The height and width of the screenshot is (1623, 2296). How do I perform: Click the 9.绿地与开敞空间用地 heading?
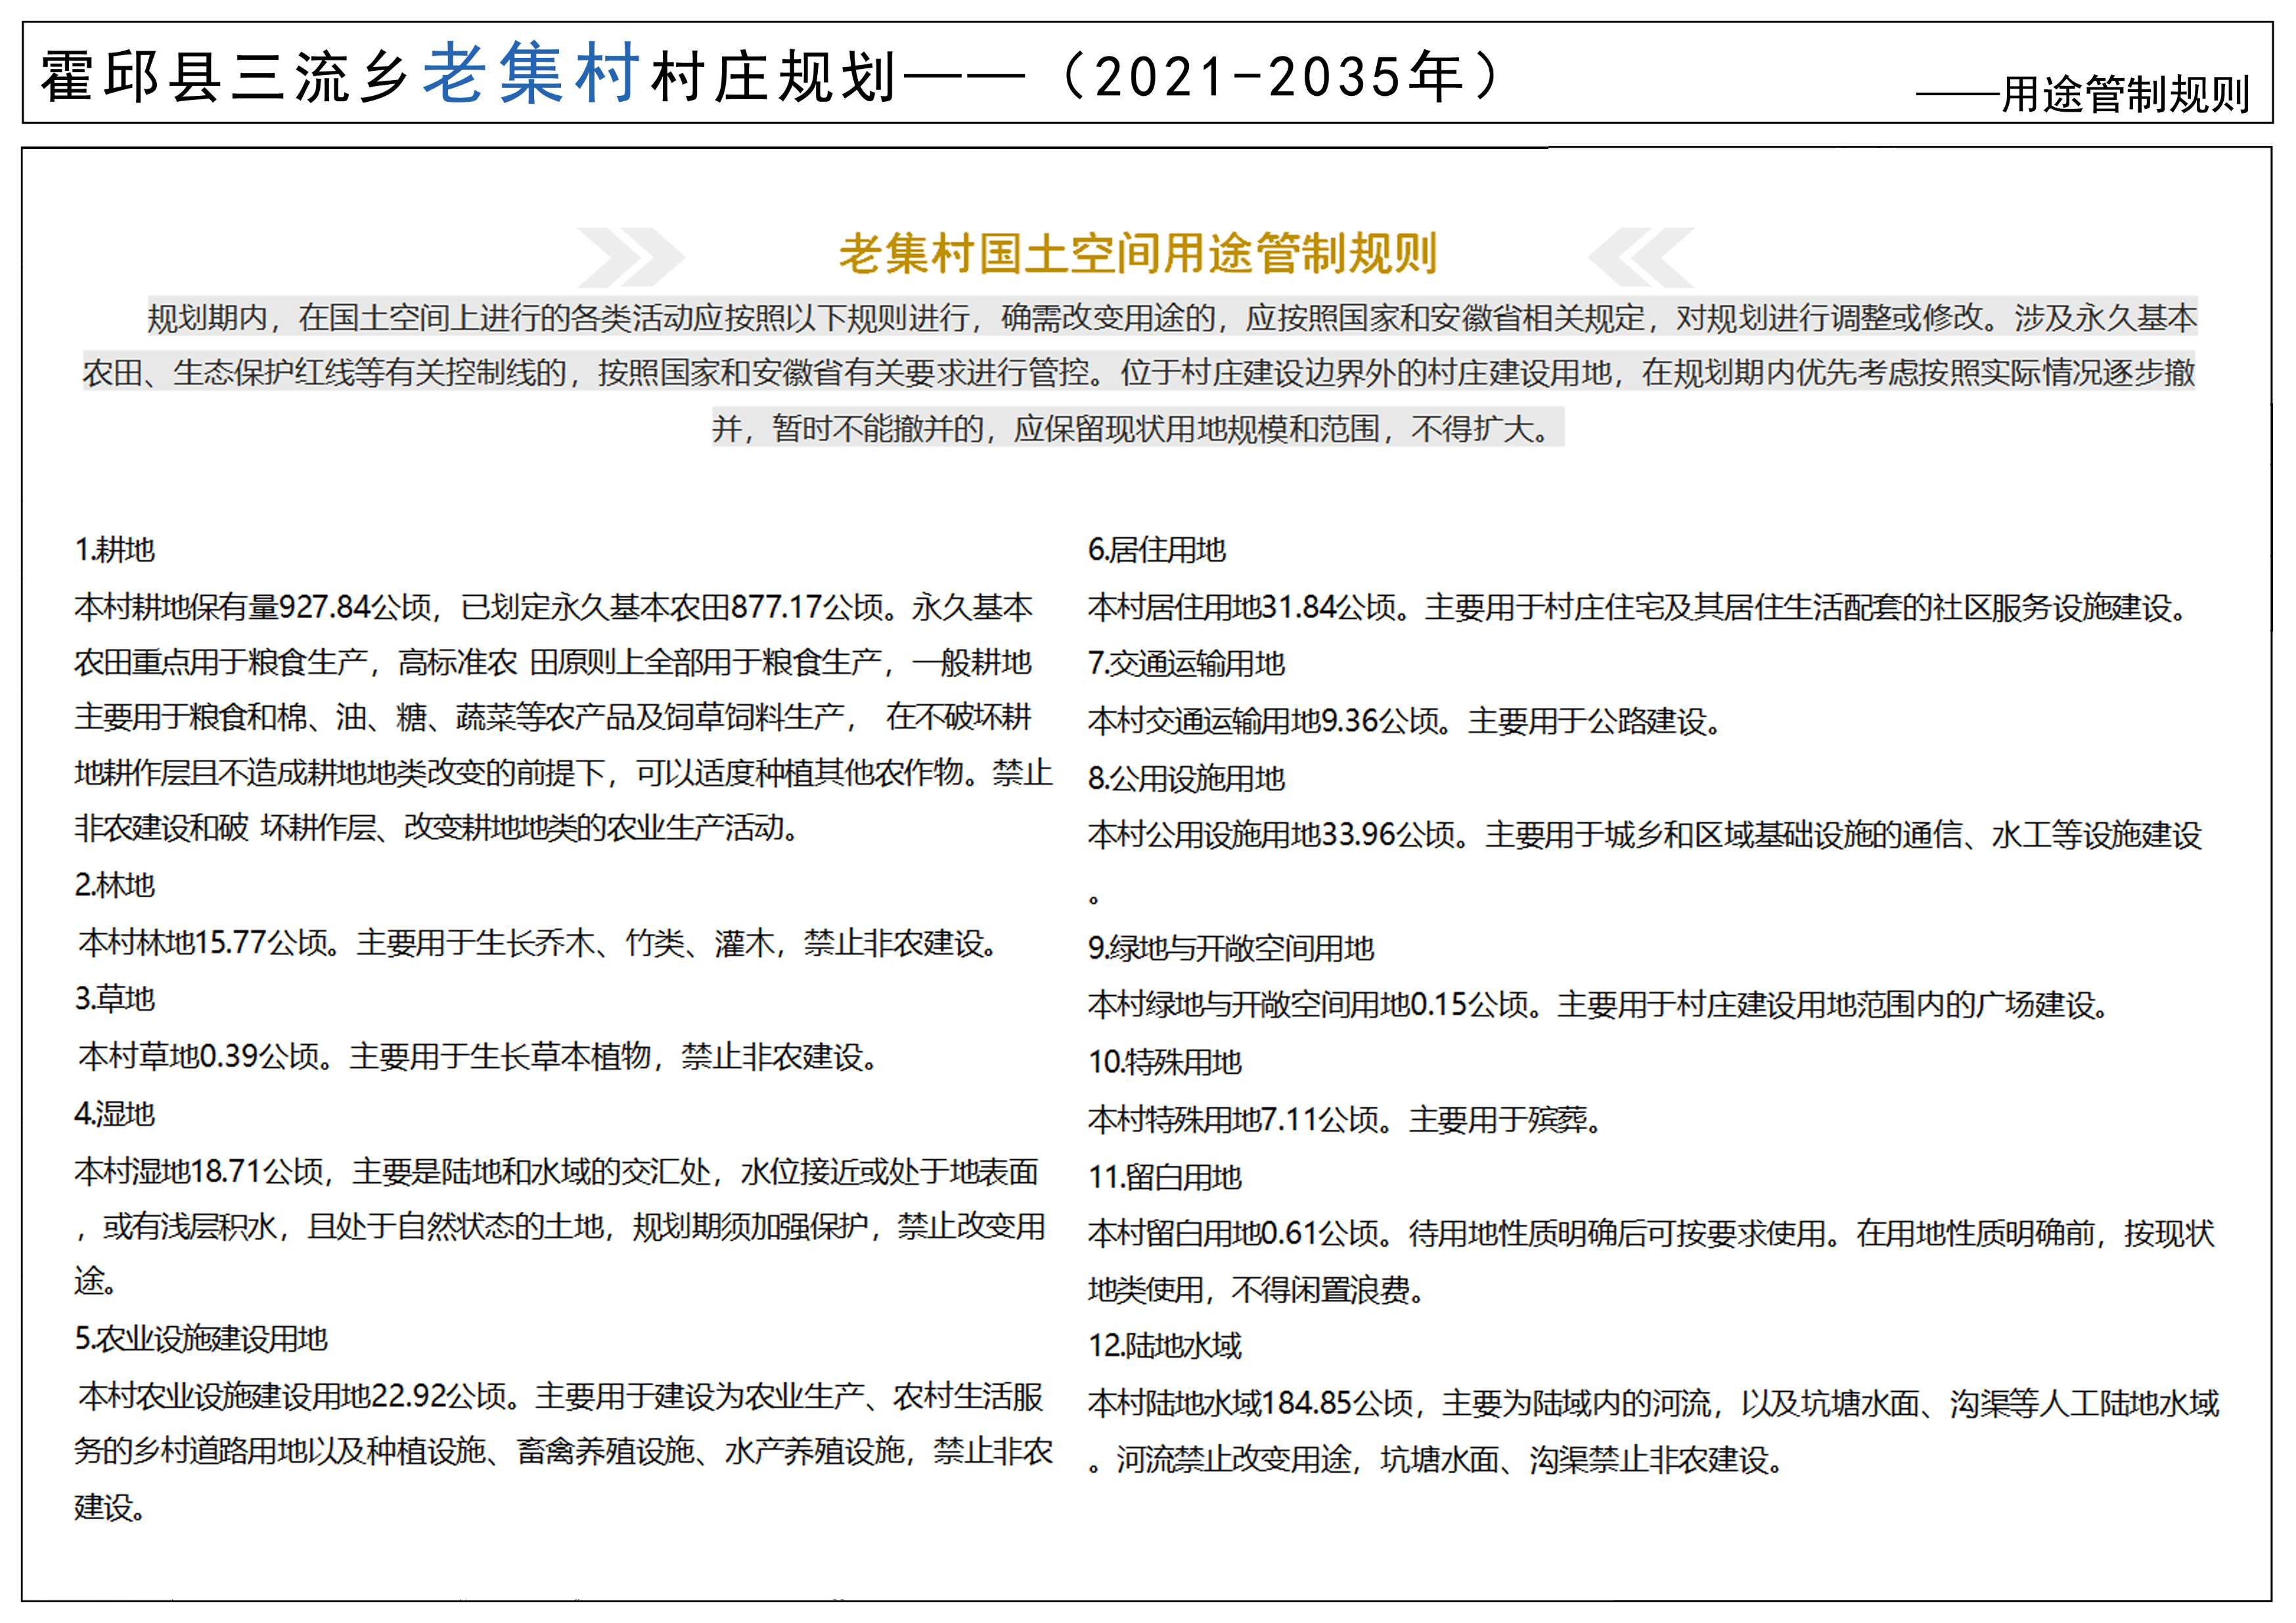click(1231, 949)
